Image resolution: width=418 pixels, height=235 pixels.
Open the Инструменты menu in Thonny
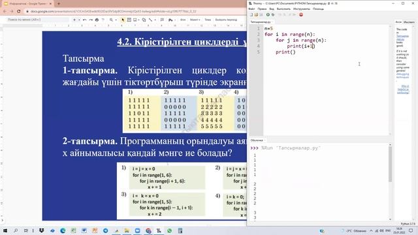pyautogui.click(x=301, y=8)
